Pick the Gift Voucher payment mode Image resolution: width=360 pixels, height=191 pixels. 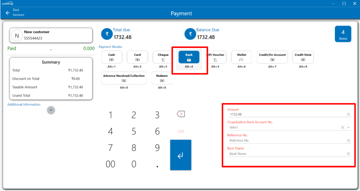[215, 57]
